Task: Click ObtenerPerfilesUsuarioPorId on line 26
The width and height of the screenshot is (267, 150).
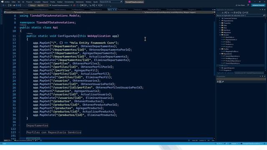Action: 118,87
